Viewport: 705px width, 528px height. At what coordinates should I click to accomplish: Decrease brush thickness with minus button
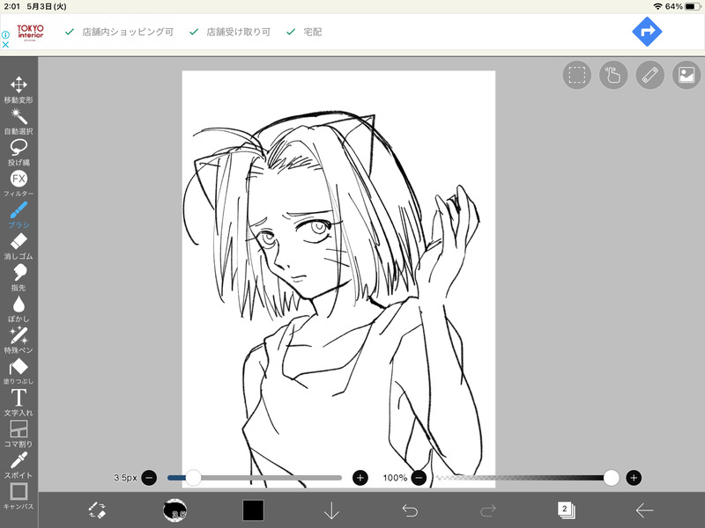point(149,478)
